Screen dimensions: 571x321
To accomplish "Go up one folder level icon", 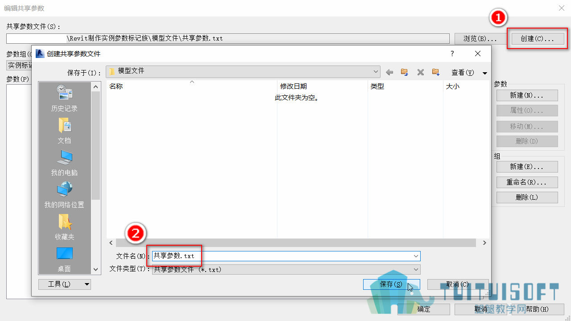I will pos(405,72).
